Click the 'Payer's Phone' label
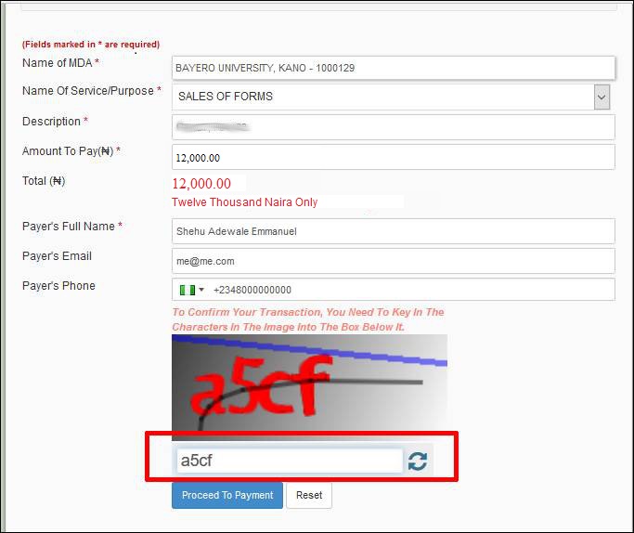Screen dimensions: 634x533 (x=58, y=285)
